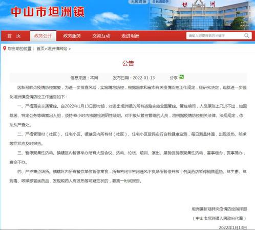255x230 pixels.
Task: Click the 2022年1月13日 date at bottom
Action: tap(233, 227)
